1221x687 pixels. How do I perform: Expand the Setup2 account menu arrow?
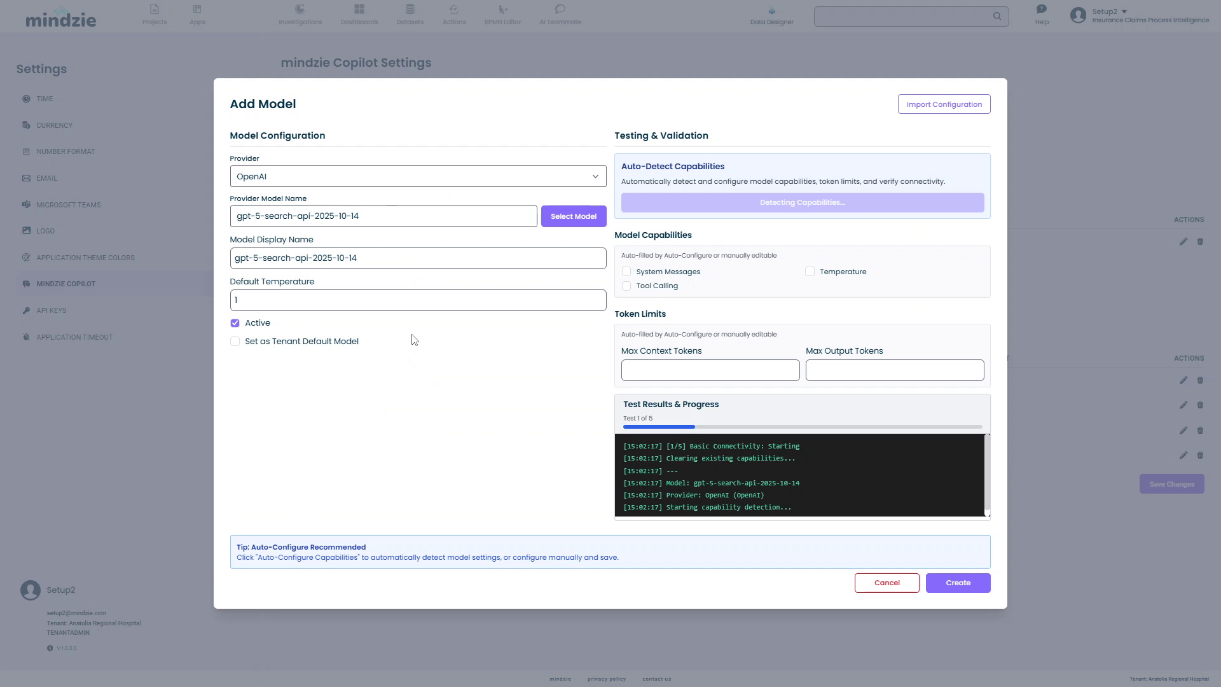coord(1124,11)
